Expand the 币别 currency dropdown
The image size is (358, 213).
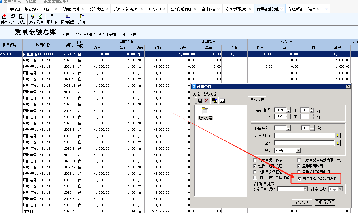click(298, 150)
